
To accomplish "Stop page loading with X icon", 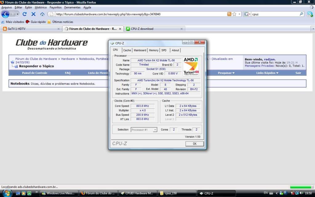I will coord(33,14).
